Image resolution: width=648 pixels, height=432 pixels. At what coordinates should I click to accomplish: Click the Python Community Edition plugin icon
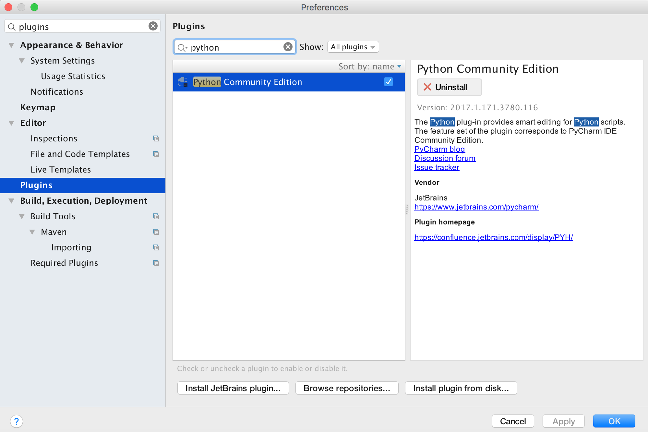[183, 82]
